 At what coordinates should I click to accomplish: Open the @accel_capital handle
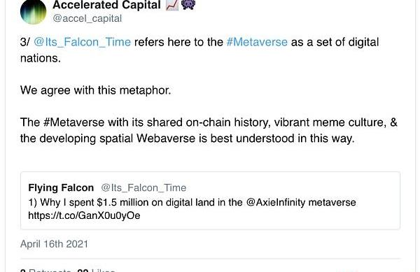click(x=87, y=18)
